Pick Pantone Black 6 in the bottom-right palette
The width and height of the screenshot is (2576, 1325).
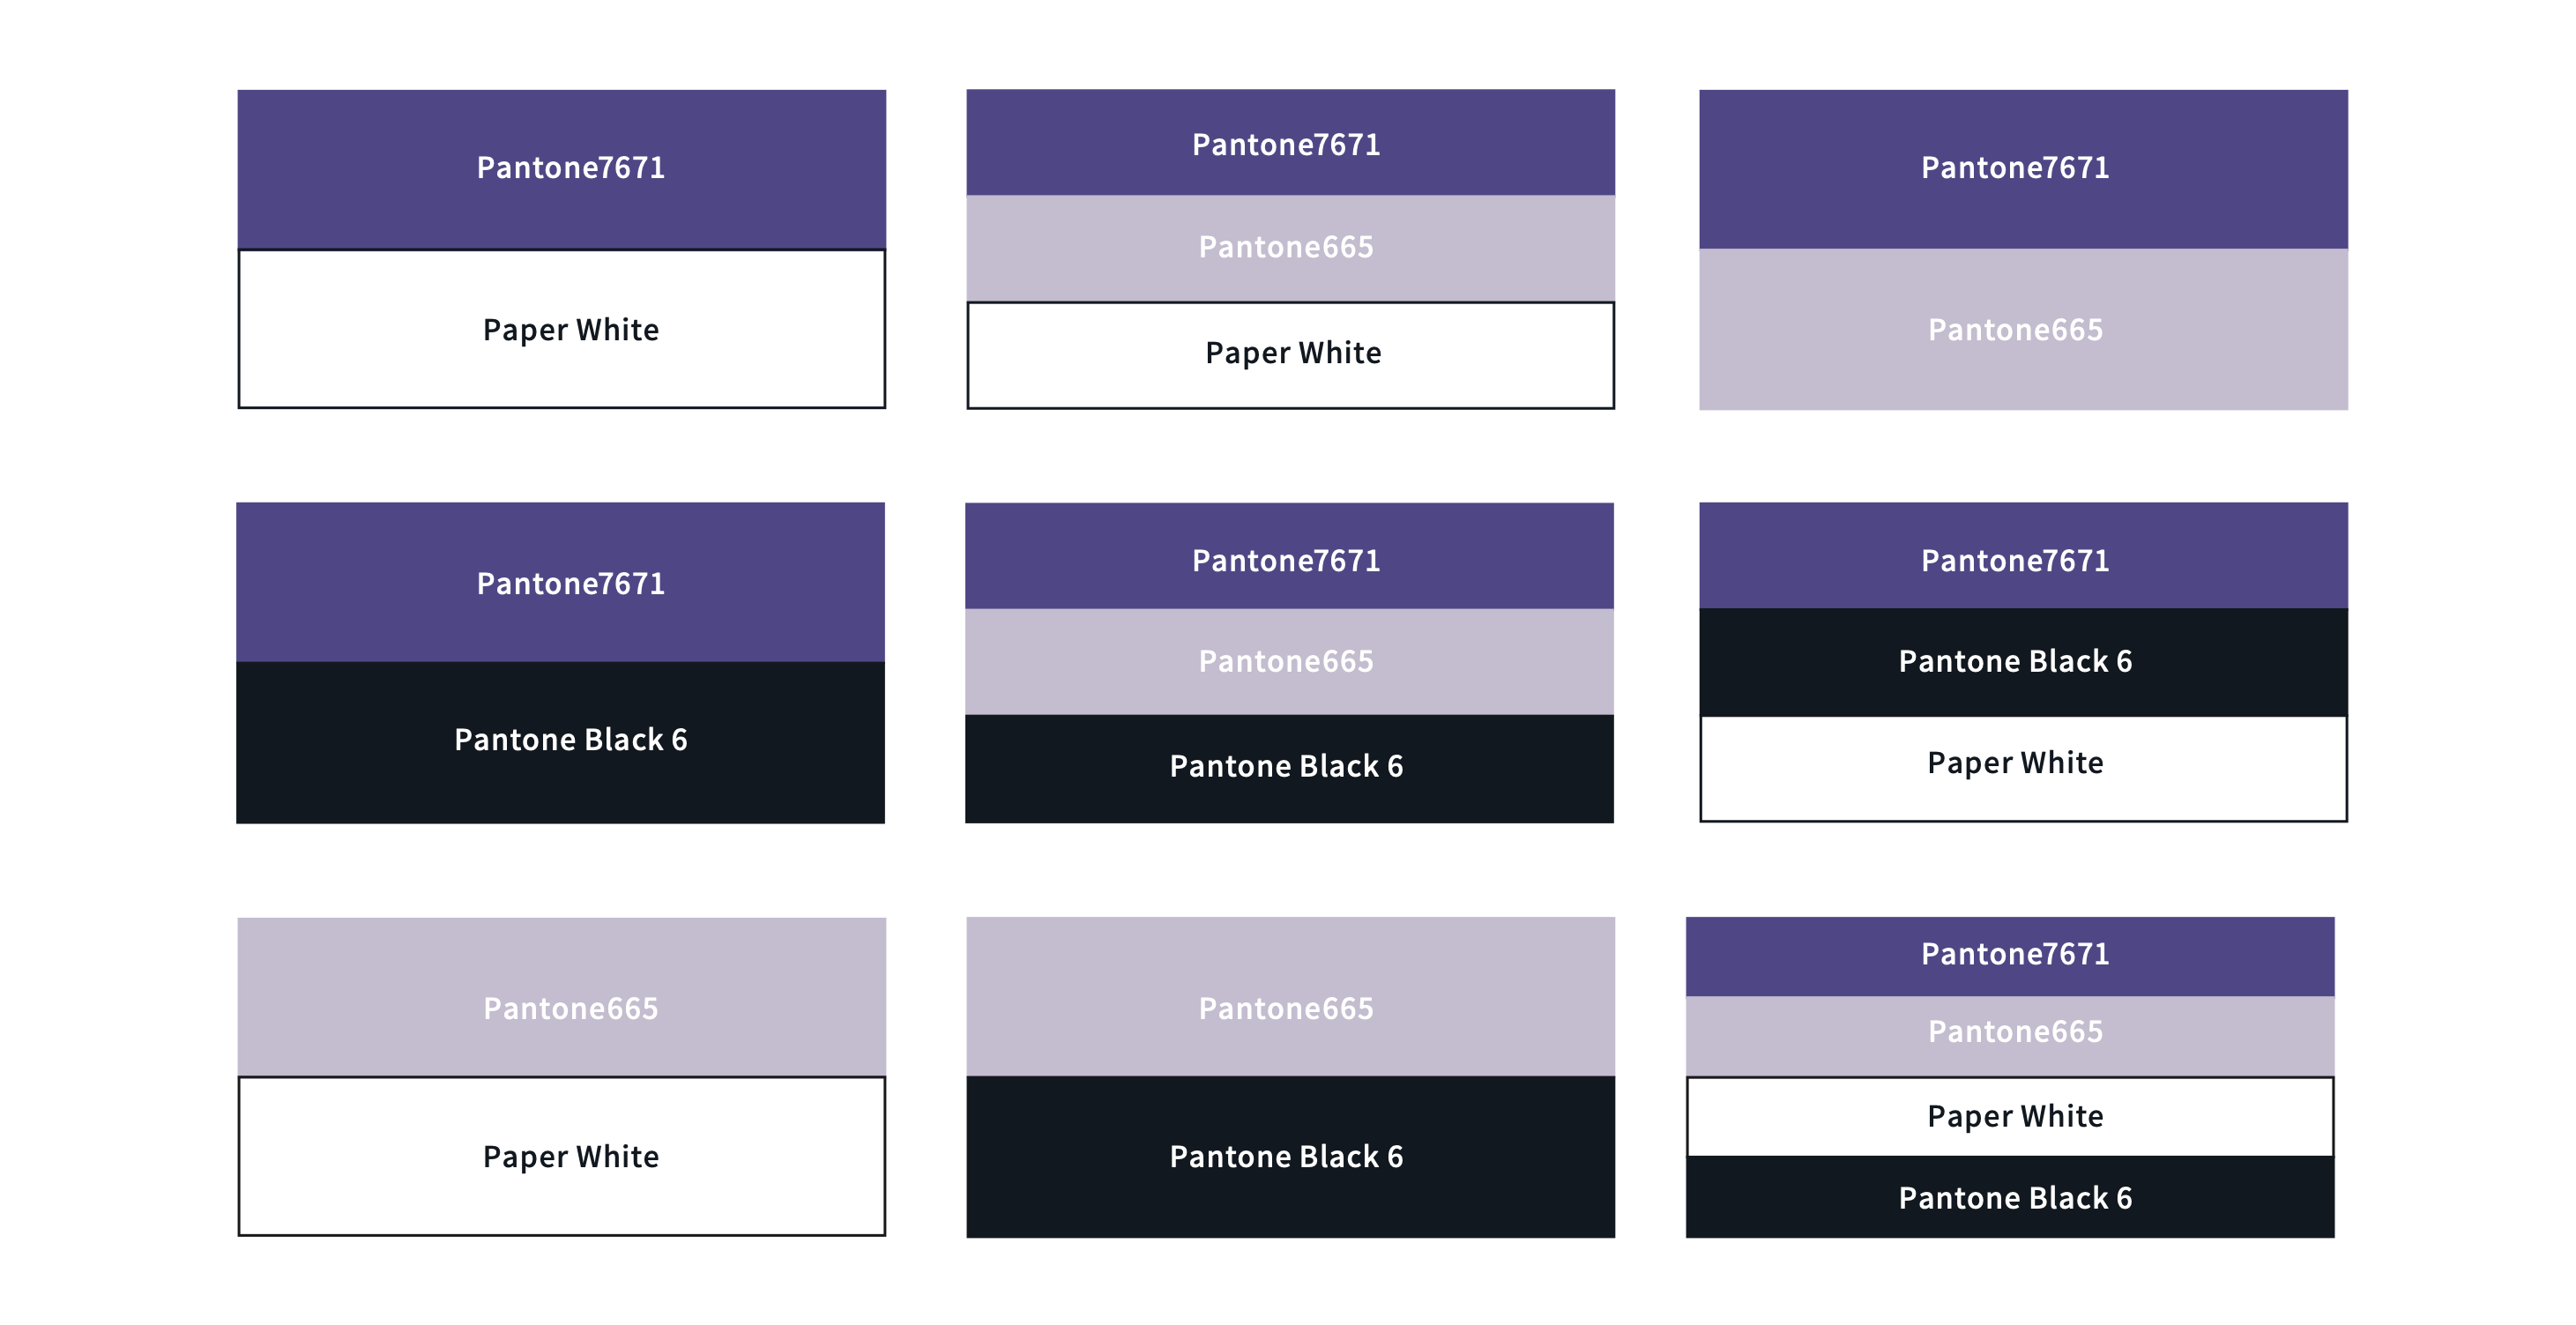[2010, 1197]
